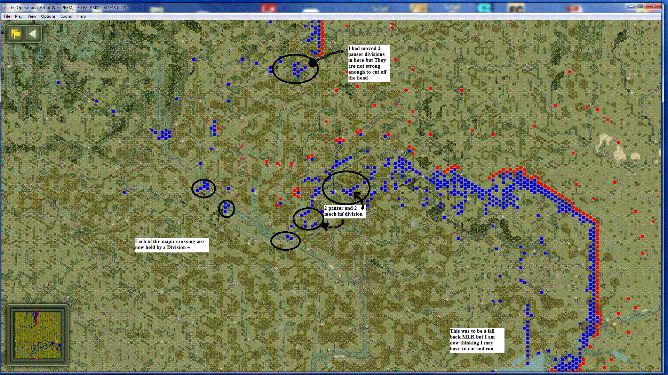This screenshot has width=668, height=375.
Task: Click the '2 panzer and 2 mech inf' label
Action: coord(344,211)
